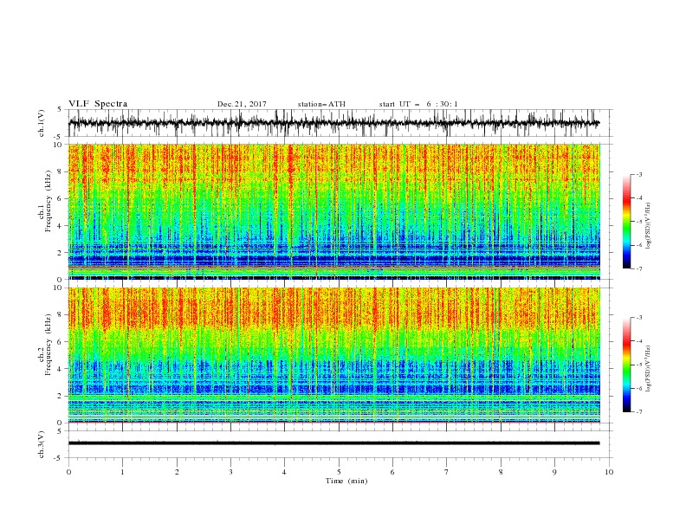
Task: Select the "start UT = 6 :30: 1" text
Action: (418, 104)
